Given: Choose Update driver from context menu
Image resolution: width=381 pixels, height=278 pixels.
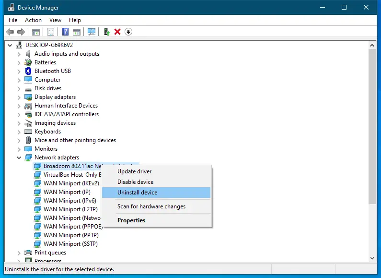Looking at the screenshot, I should pyautogui.click(x=156, y=171).
